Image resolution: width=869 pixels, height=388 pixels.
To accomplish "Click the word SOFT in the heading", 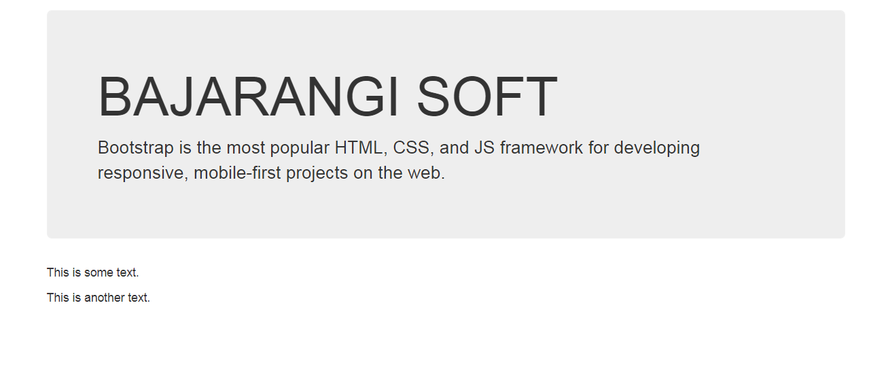I will 487,97.
